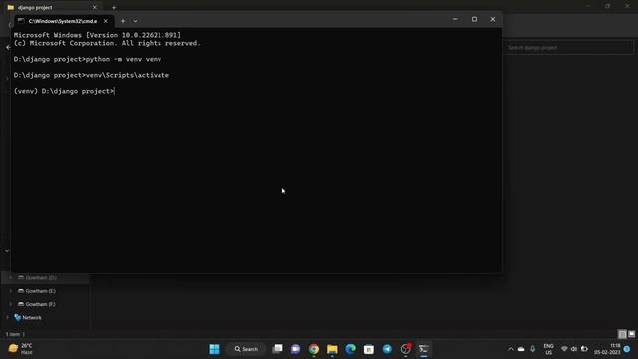Open Telegram from taskbar
This screenshot has height=359, width=638.
387,349
